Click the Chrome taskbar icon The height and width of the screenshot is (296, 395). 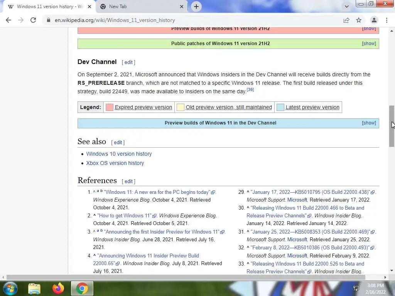(x=82, y=288)
